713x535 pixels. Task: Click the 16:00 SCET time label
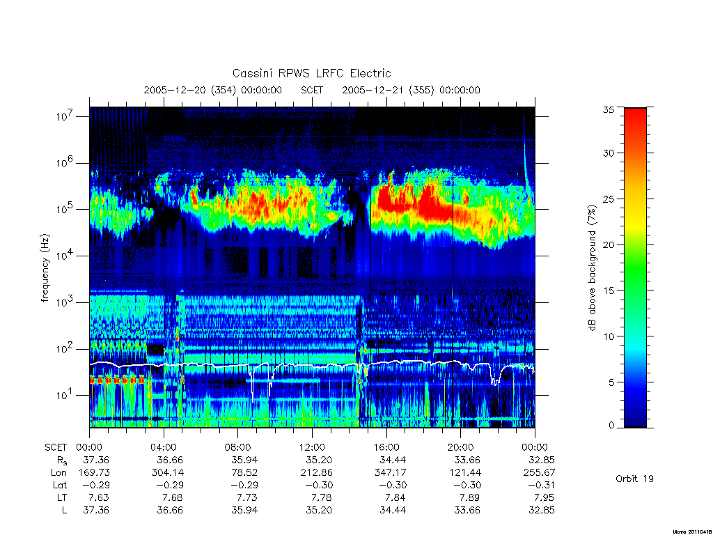point(386,447)
